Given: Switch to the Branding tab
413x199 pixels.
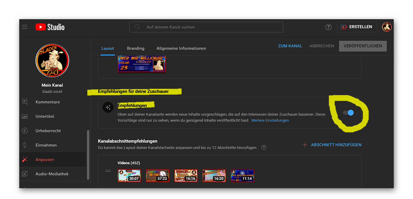Looking at the screenshot, I should pyautogui.click(x=135, y=48).
